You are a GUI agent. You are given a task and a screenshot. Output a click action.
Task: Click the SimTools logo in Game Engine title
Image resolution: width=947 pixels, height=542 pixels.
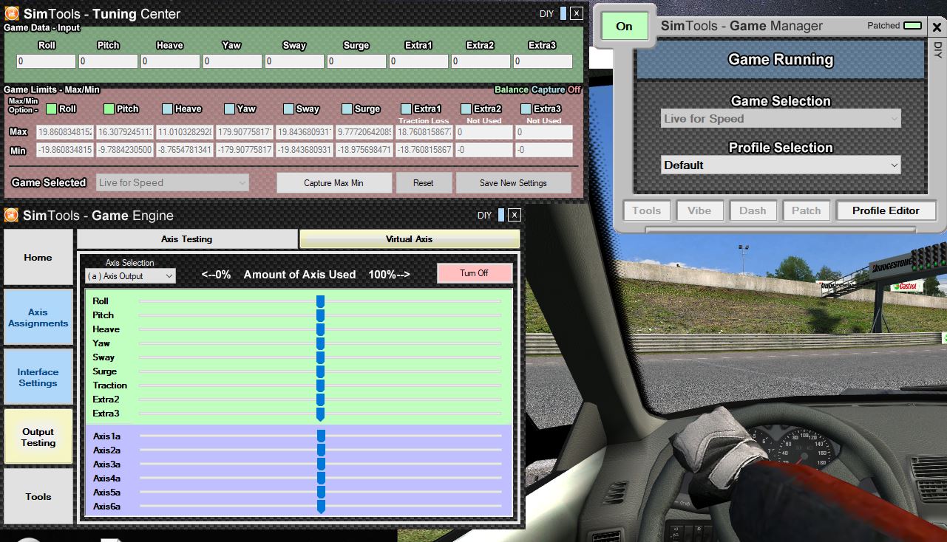tap(11, 216)
